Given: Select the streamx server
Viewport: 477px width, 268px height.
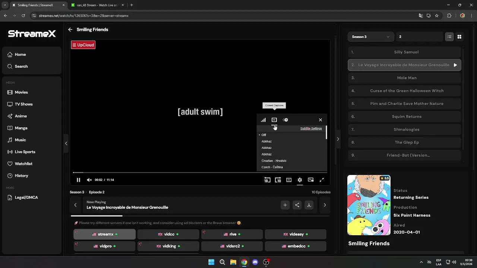Looking at the screenshot, I should [x=105, y=234].
